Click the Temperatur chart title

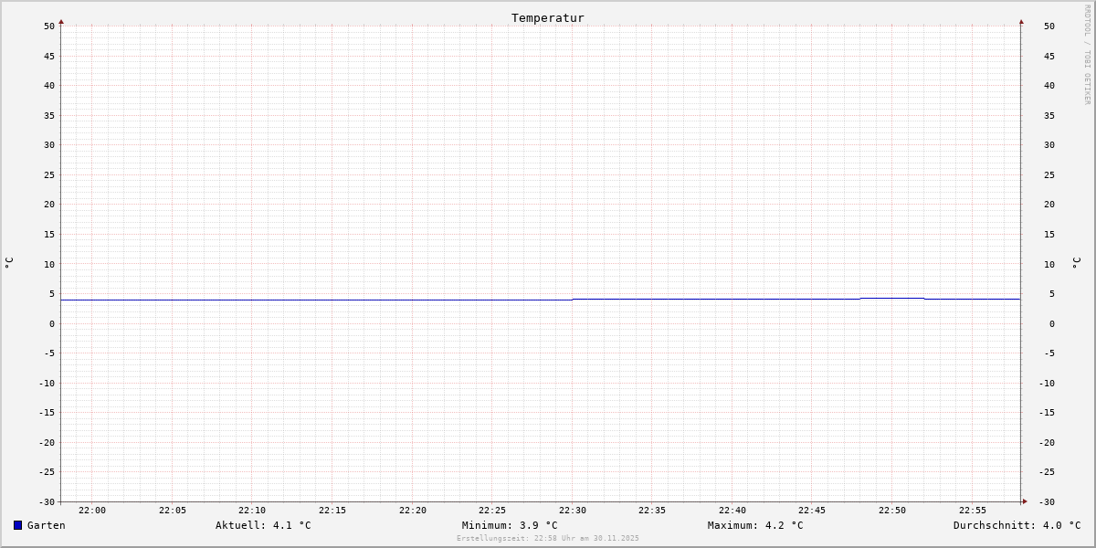pyautogui.click(x=548, y=17)
